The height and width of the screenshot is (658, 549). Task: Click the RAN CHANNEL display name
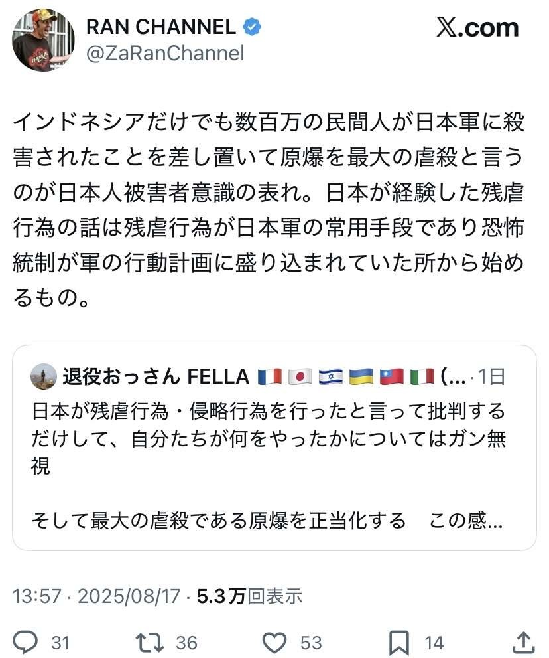pyautogui.click(x=160, y=27)
